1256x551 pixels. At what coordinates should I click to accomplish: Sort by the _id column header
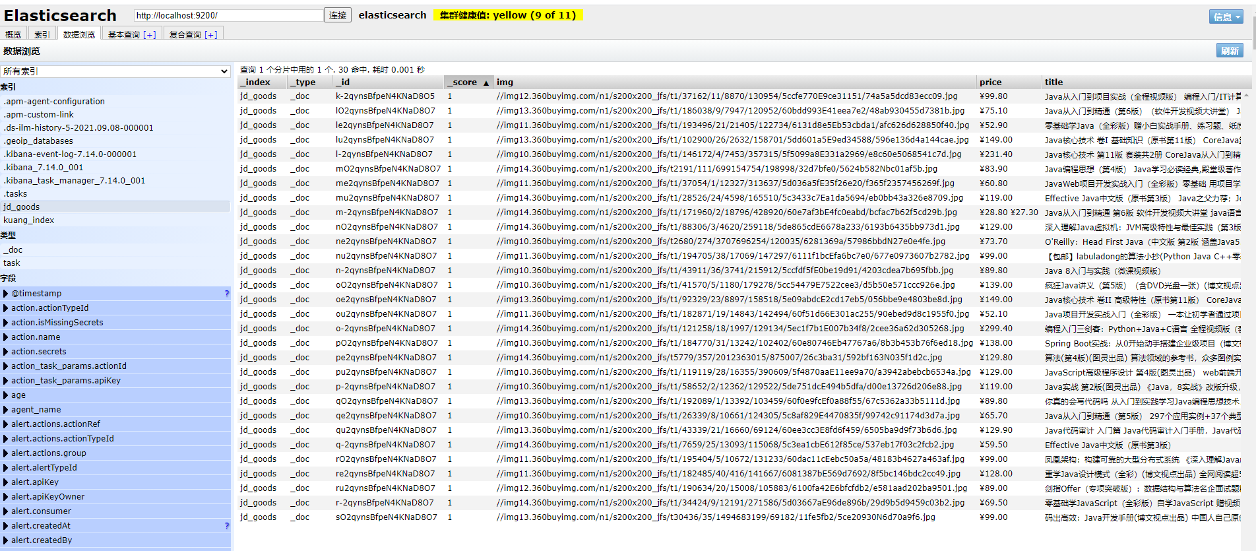point(388,82)
